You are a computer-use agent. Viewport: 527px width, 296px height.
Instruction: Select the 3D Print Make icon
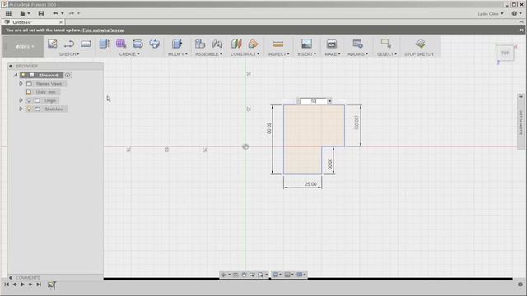[x=332, y=44]
